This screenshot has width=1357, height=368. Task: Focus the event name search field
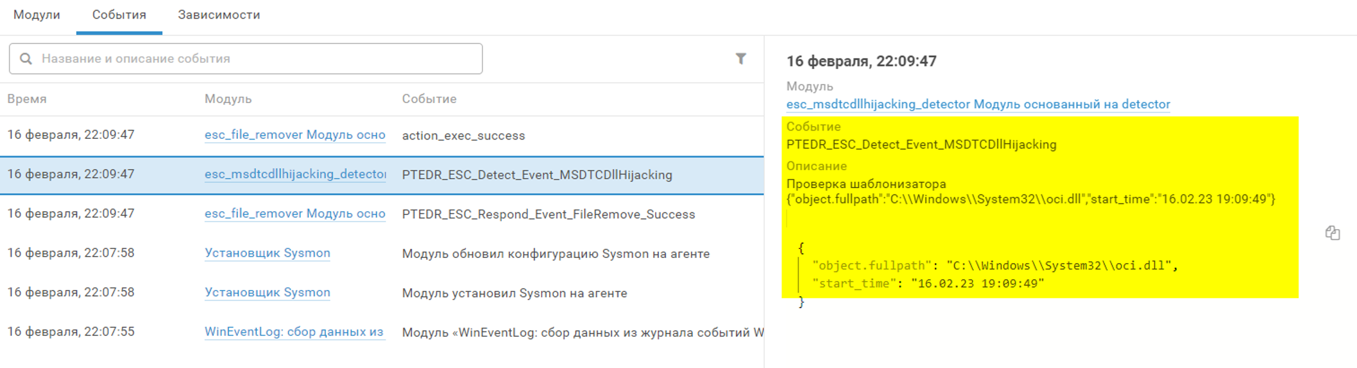click(x=257, y=59)
